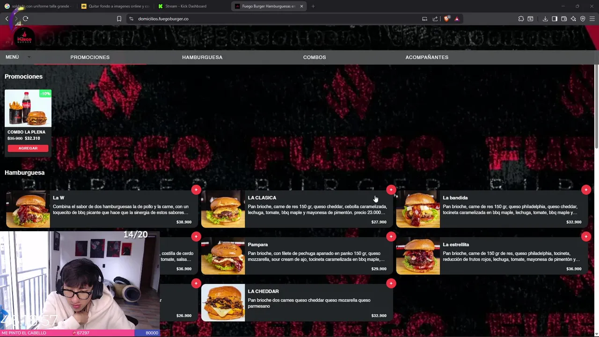Click the page vertical scrollbar
This screenshot has height=337, width=599.
pos(597,108)
